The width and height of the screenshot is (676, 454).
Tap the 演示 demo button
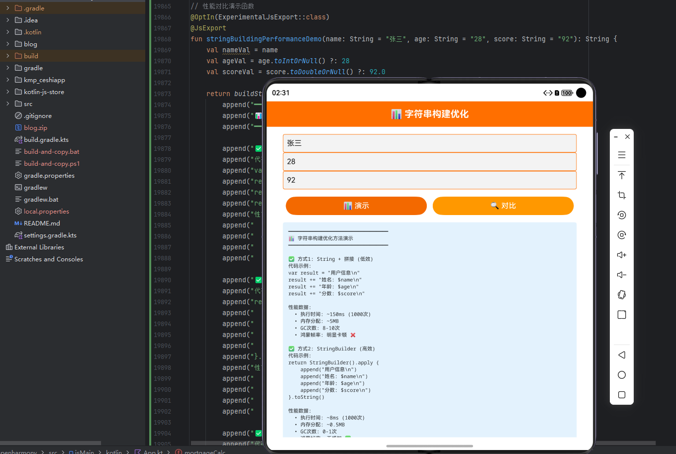[356, 206]
